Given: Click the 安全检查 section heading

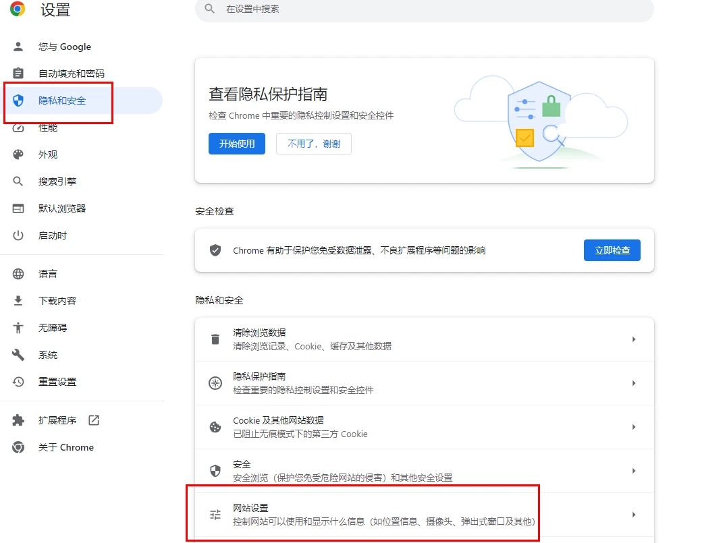Looking at the screenshot, I should (x=215, y=211).
